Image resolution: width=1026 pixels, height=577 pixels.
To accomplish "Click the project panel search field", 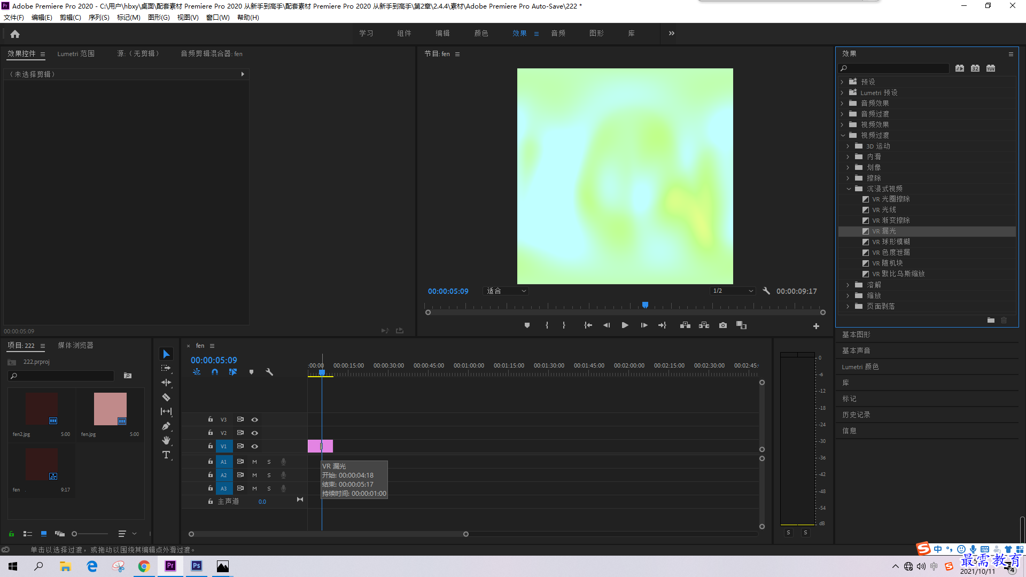I will (61, 376).
